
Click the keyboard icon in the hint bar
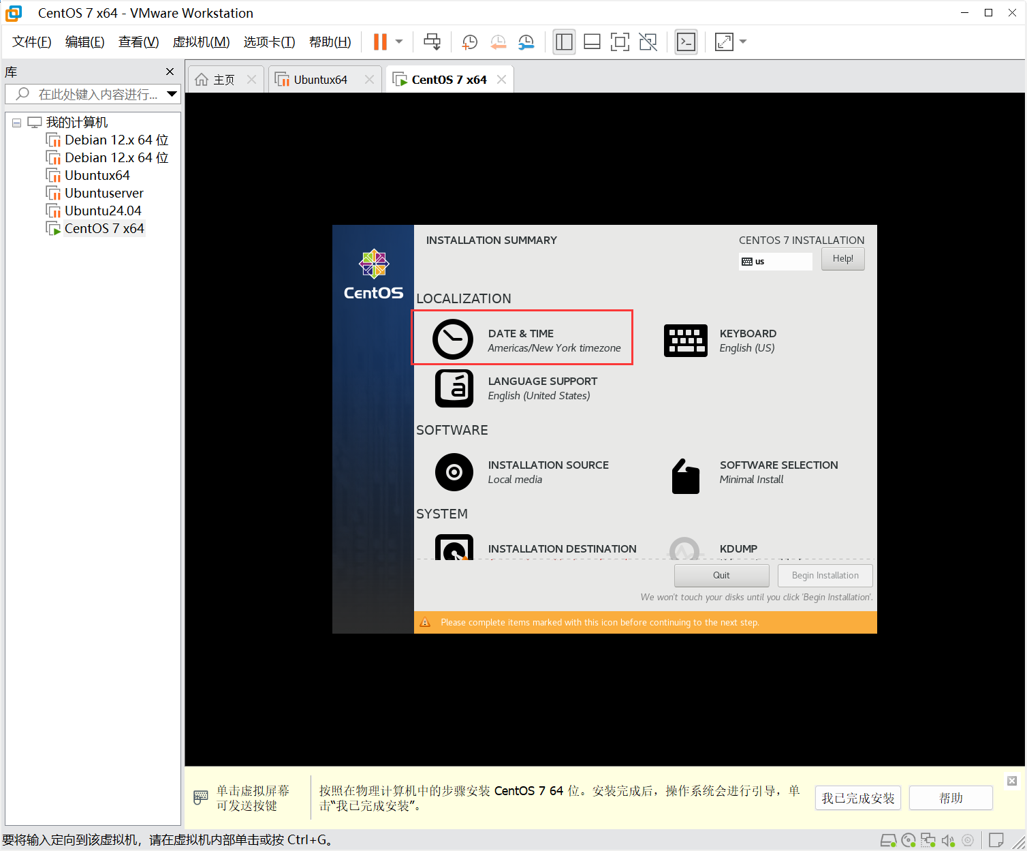(201, 797)
